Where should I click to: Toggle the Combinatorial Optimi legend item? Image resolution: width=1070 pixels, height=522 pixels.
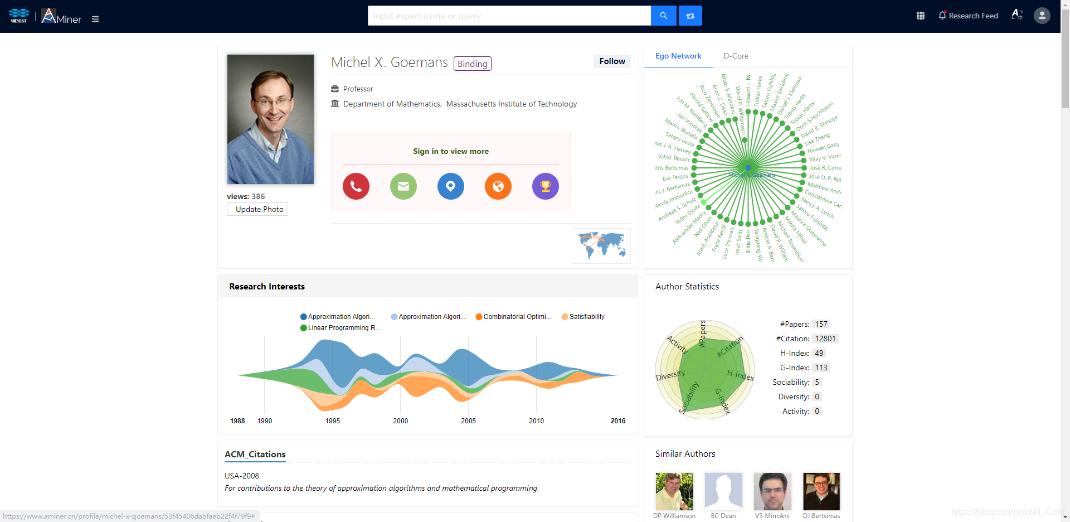tap(514, 317)
